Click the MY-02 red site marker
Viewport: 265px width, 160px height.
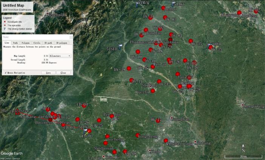256,11
